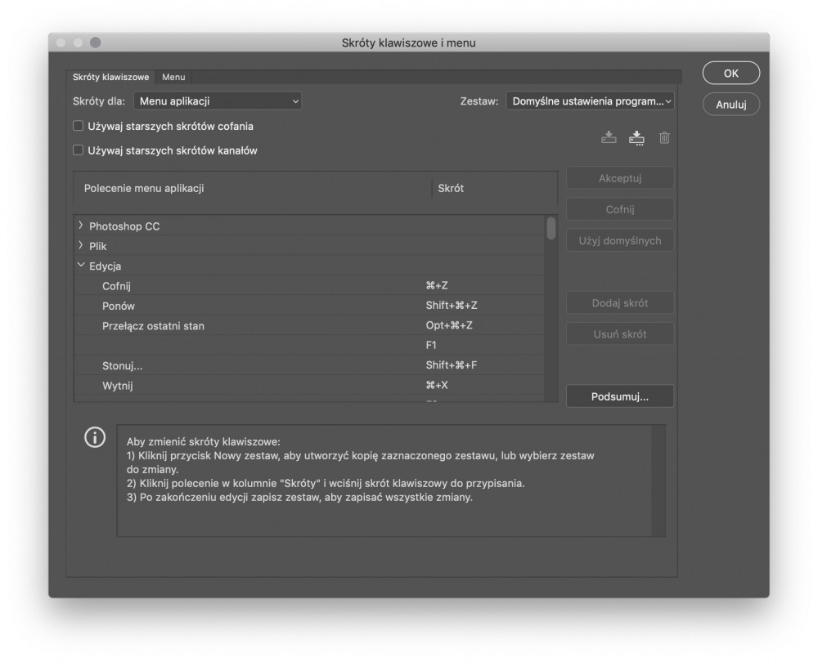818x662 pixels.
Task: Click the F1 shortcut cell
Action: (431, 345)
